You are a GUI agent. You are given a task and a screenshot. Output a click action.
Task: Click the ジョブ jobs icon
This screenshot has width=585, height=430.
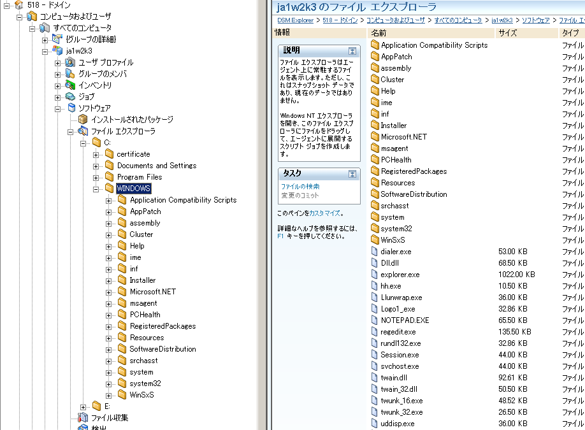(x=70, y=97)
